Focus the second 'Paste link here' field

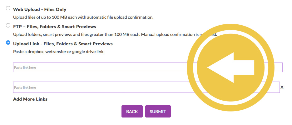[x=146, y=87]
